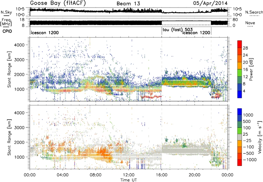Click the 'Nave' legend label
This screenshot has width=263, height=182.
point(250,23)
